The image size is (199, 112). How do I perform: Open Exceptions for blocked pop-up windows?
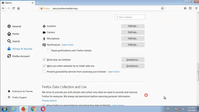133,60
